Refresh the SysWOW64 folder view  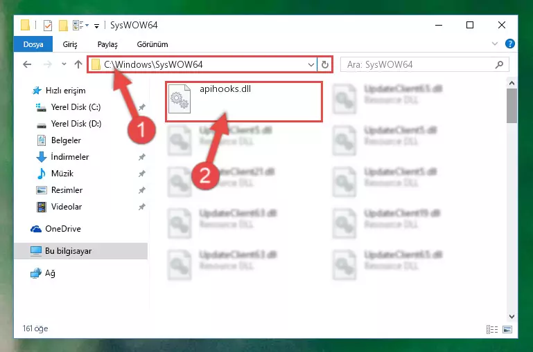click(324, 64)
